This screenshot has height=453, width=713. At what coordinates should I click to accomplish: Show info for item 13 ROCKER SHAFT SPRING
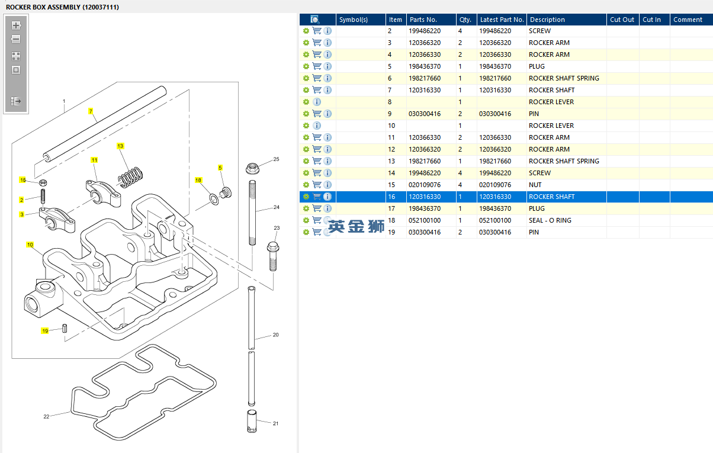point(327,161)
